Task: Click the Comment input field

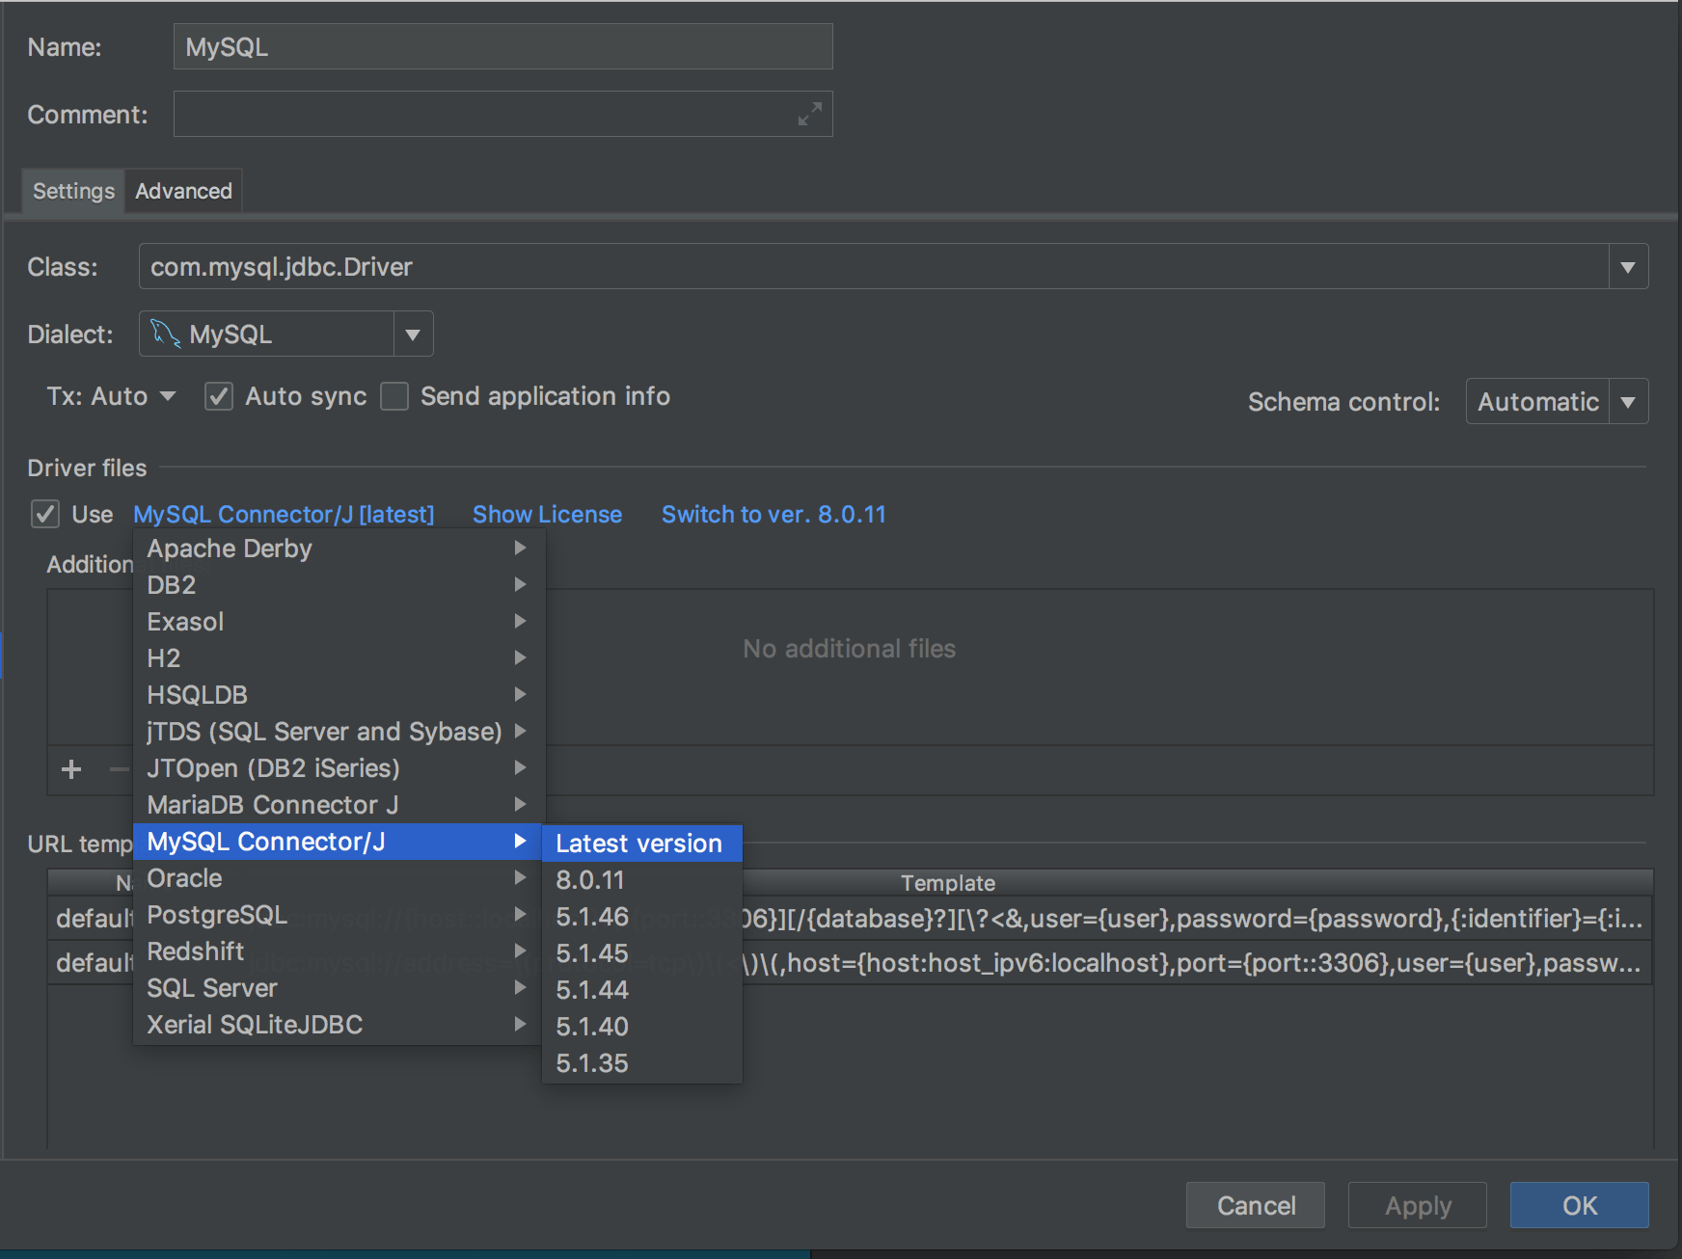Action: point(503,114)
